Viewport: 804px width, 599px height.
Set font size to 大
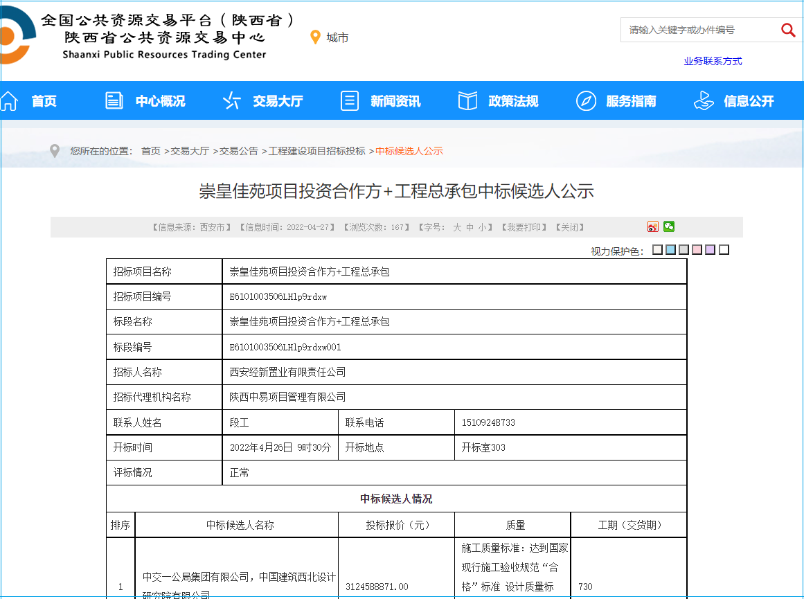point(457,227)
